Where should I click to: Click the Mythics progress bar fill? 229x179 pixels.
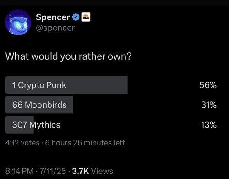[x=20, y=125]
